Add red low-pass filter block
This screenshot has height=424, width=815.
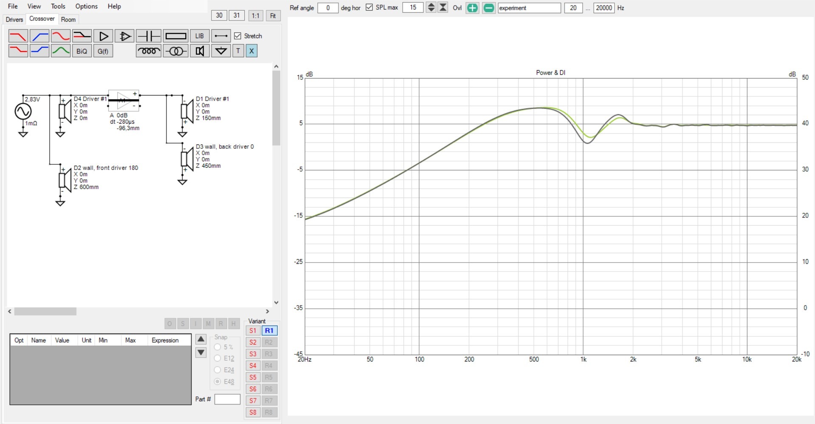[18, 36]
